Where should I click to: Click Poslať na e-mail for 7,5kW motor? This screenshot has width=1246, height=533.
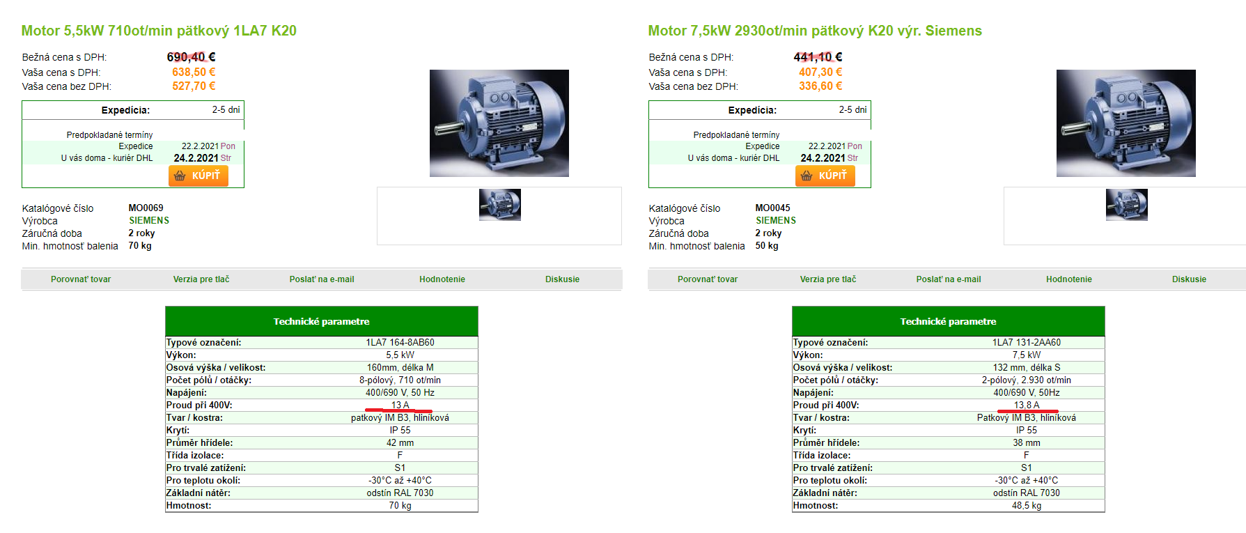click(x=949, y=279)
